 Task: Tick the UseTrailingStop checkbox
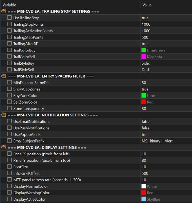tap(9, 18)
